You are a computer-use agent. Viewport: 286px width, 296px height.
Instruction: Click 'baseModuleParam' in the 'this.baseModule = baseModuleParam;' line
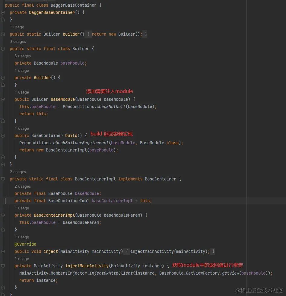[x=81, y=222]
